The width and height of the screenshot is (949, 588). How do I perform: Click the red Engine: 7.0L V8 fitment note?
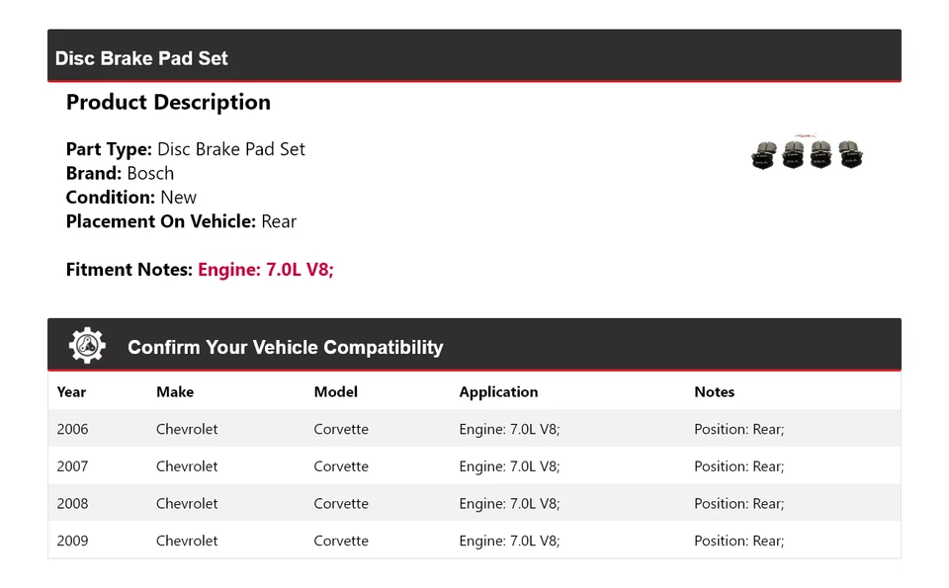[x=266, y=269]
